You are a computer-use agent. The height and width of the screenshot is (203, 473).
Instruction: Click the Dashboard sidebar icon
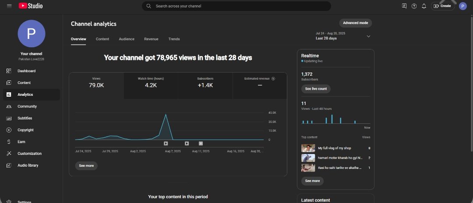coord(9,71)
